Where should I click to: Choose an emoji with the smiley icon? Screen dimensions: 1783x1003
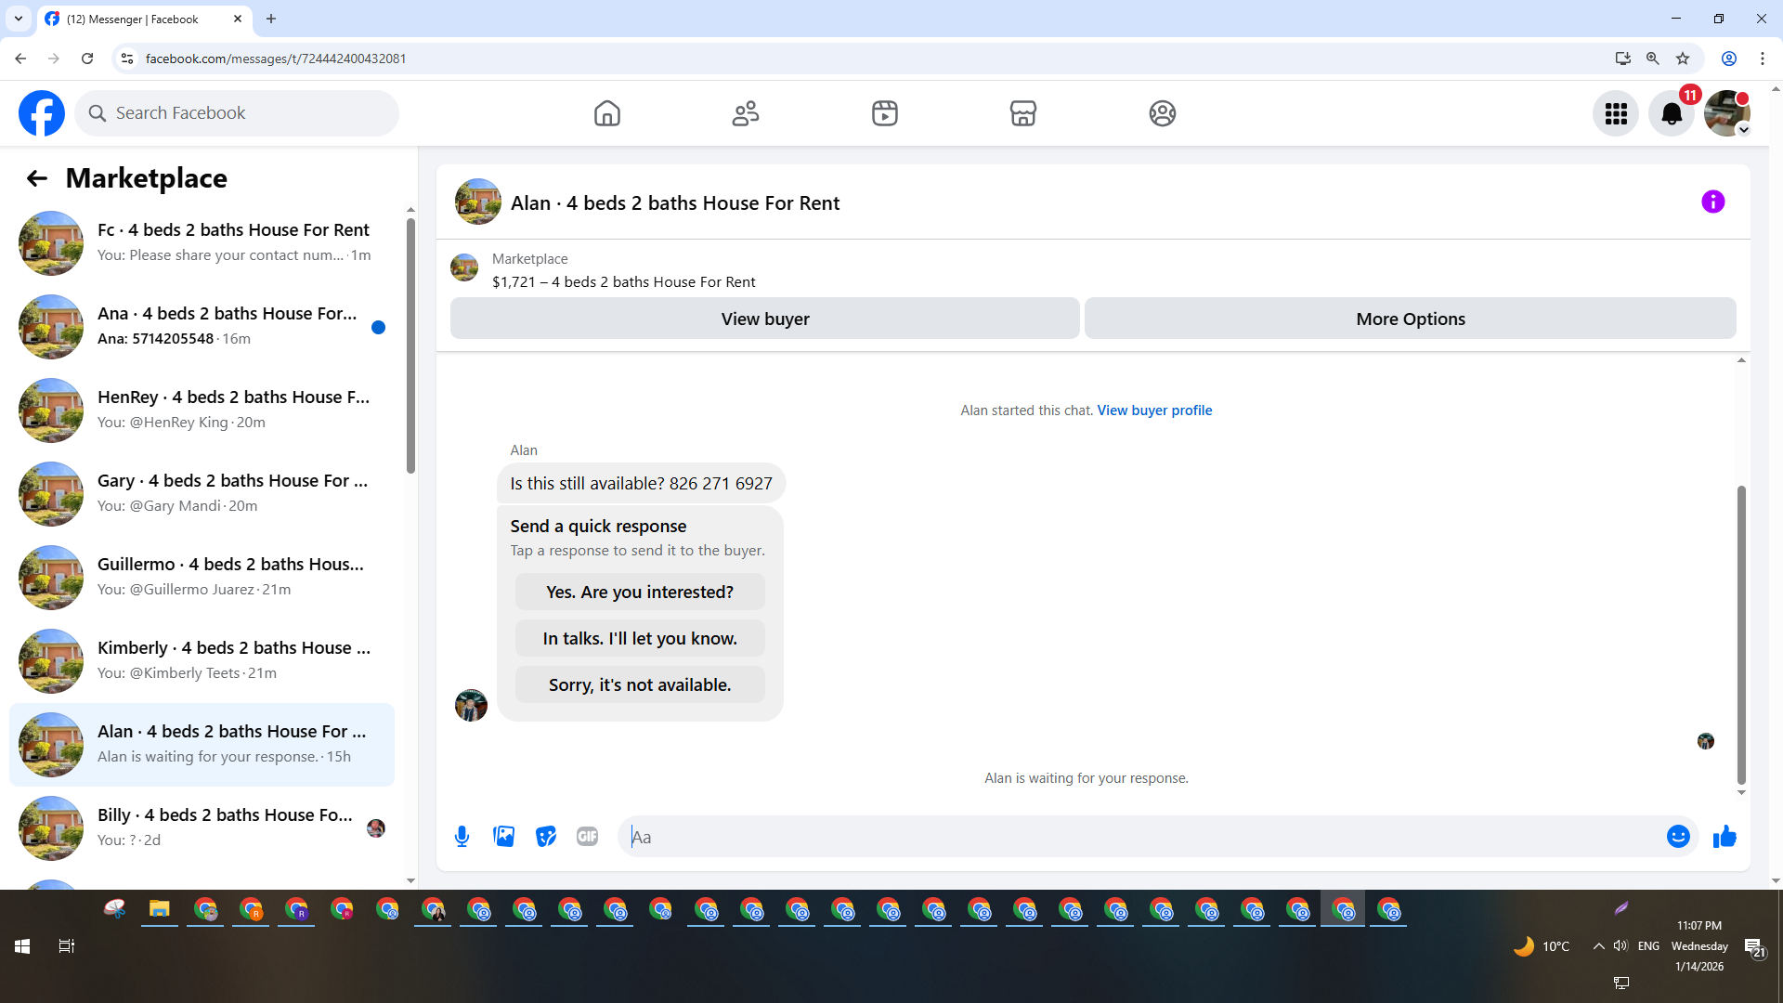1677,837
